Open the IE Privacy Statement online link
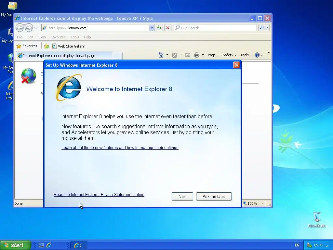The height and width of the screenshot is (250, 333). (x=99, y=195)
